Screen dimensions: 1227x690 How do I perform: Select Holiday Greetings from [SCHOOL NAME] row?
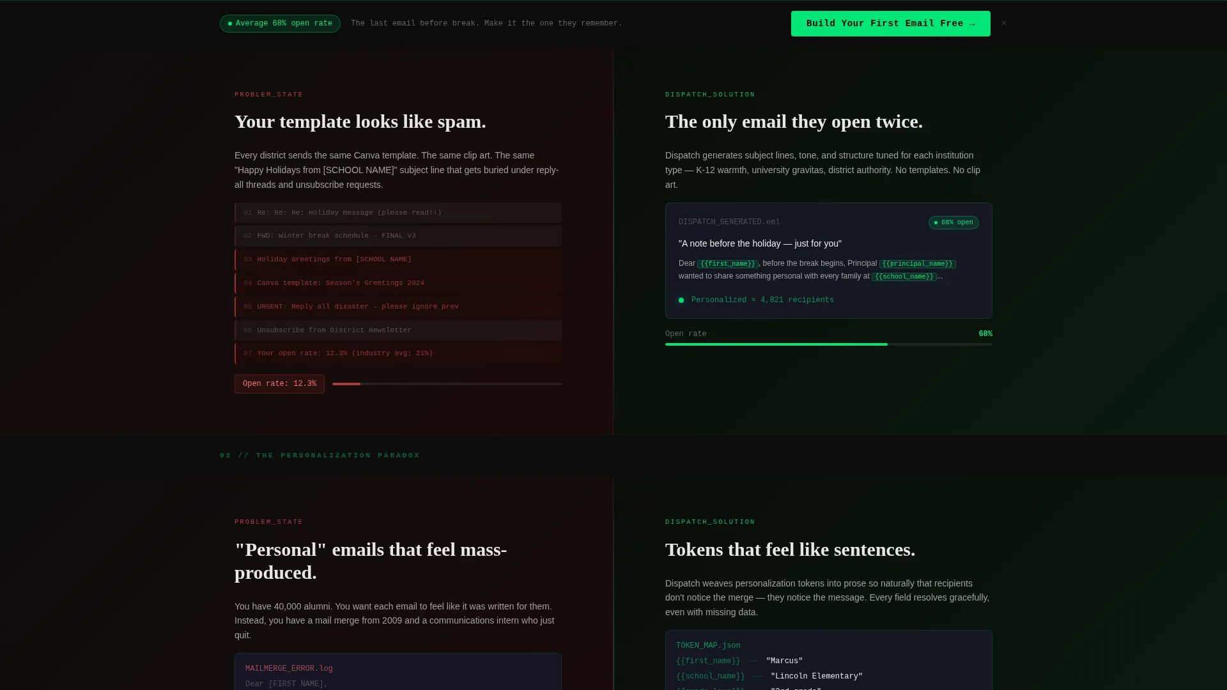coord(398,259)
